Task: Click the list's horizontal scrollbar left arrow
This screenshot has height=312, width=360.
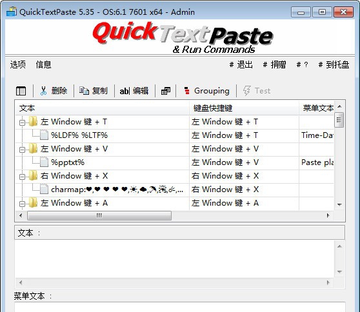Action: pos(21,215)
